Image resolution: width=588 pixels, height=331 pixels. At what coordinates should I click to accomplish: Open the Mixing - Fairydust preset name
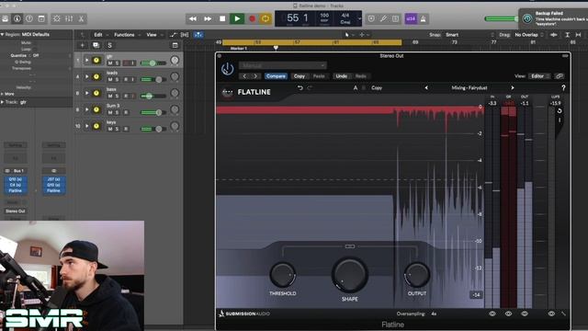(469, 88)
